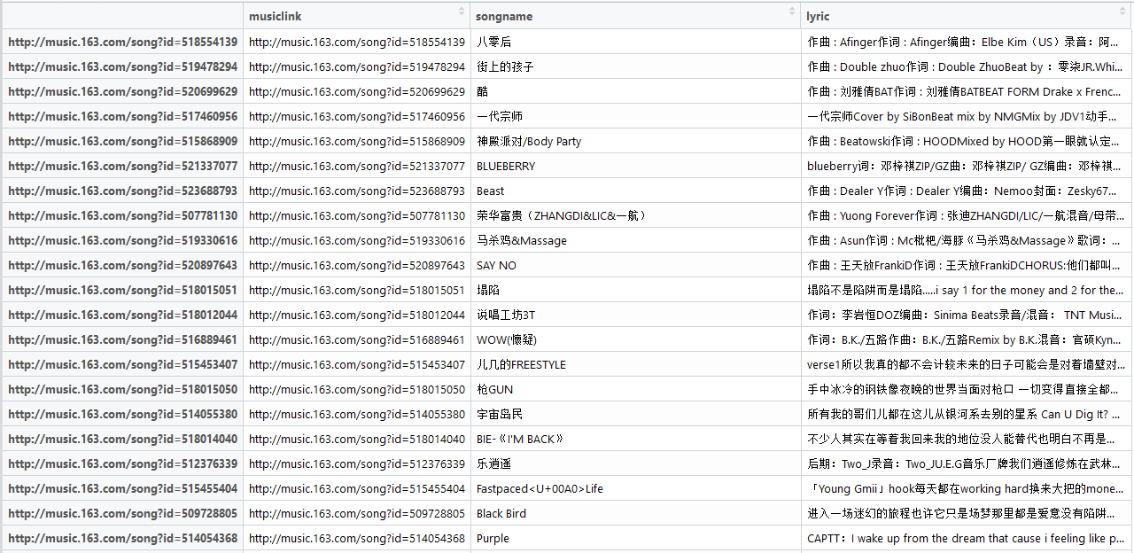1134x553 pixels.
Task: Click lyric cell starting '塌陷不是陷阱'
Action: coord(967,290)
